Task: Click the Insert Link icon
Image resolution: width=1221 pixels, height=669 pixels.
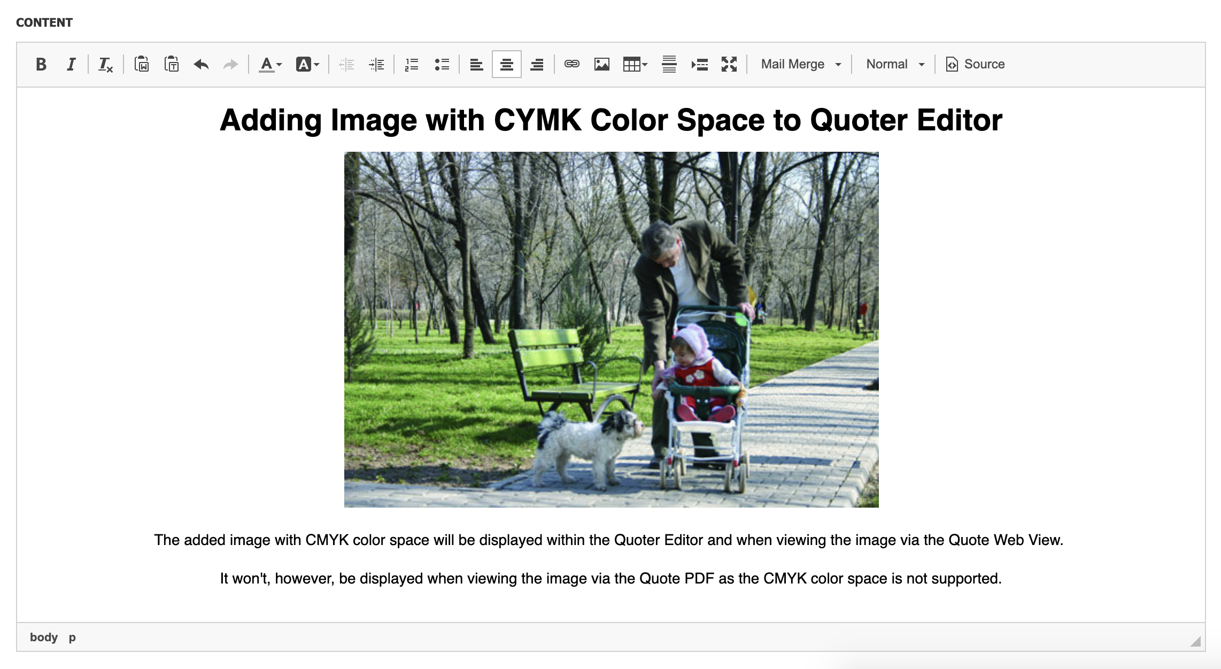Action: coord(571,65)
